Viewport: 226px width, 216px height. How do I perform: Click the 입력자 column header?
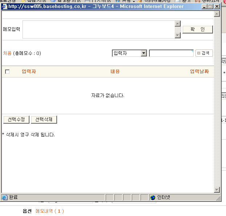[x=29, y=71]
